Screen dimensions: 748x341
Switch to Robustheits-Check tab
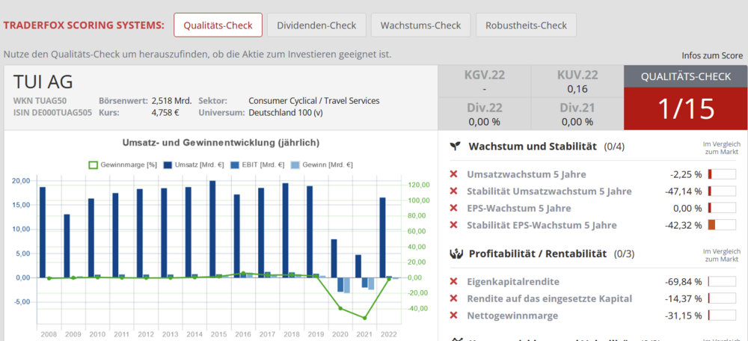526,25
